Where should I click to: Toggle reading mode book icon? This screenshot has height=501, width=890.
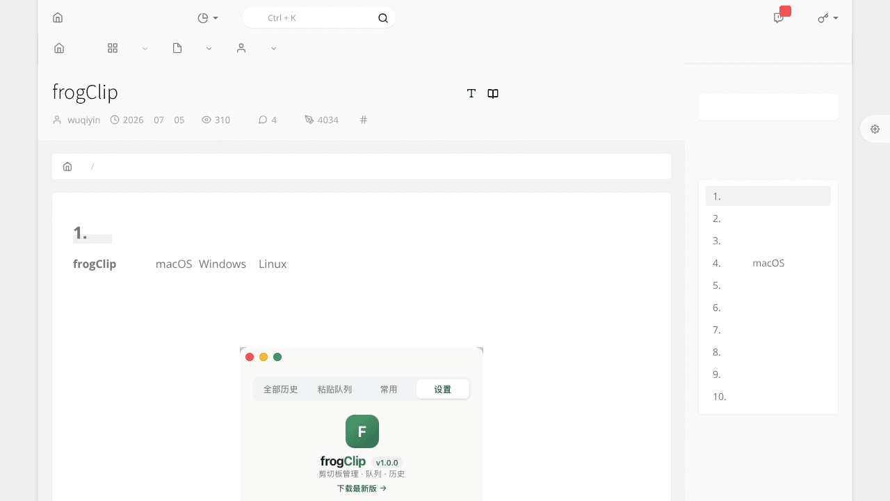click(x=493, y=93)
